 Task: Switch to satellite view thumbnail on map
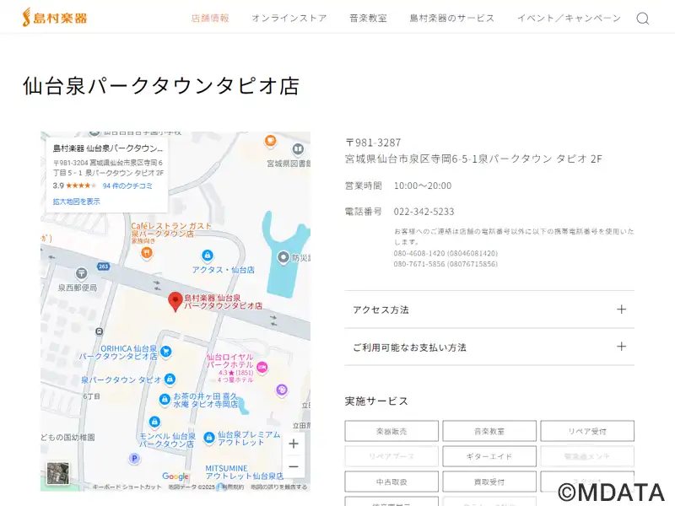click(57, 473)
